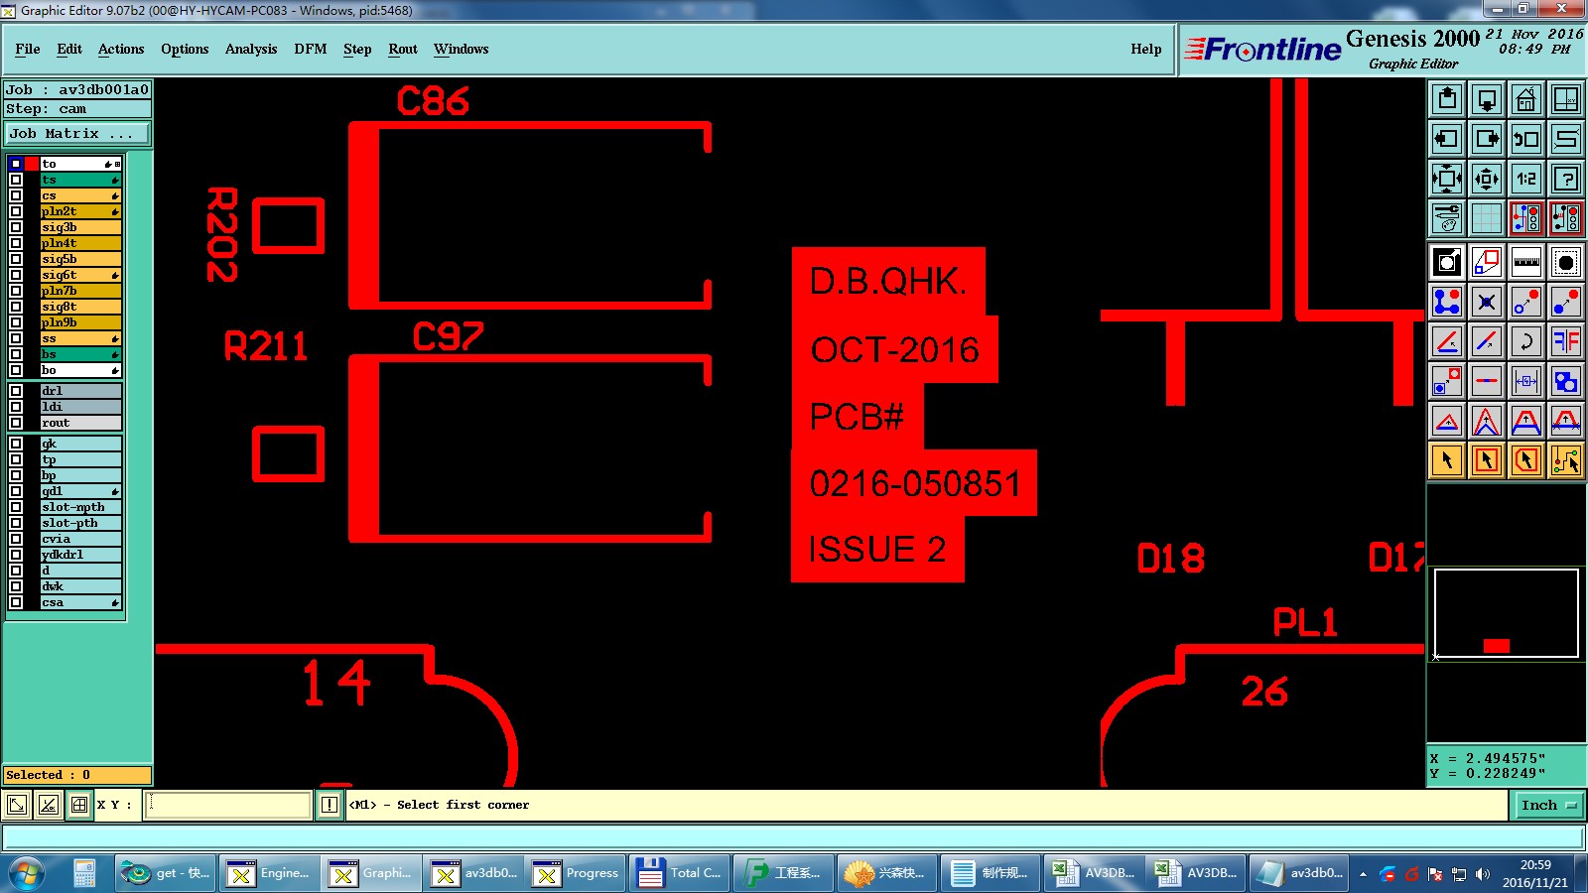
Task: Click the overview navigation thumbnail
Action: pyautogui.click(x=1506, y=613)
